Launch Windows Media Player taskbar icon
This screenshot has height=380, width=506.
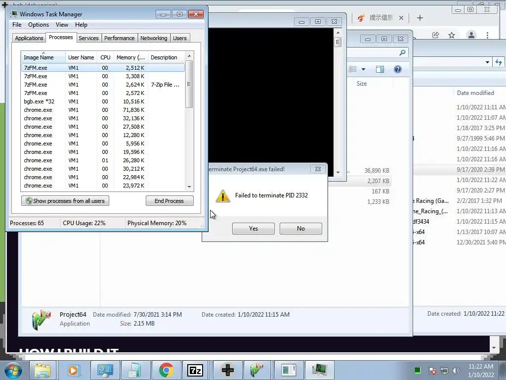tap(73, 370)
